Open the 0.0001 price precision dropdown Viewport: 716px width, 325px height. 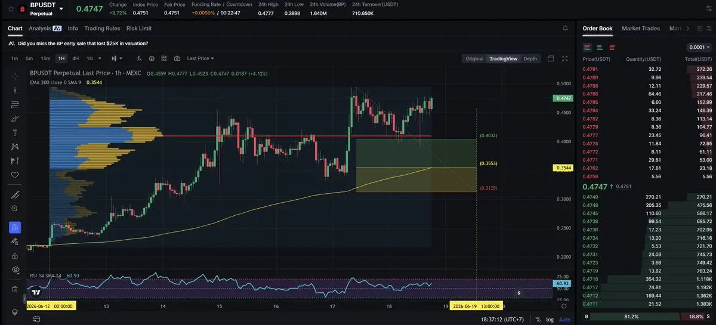[699, 47]
